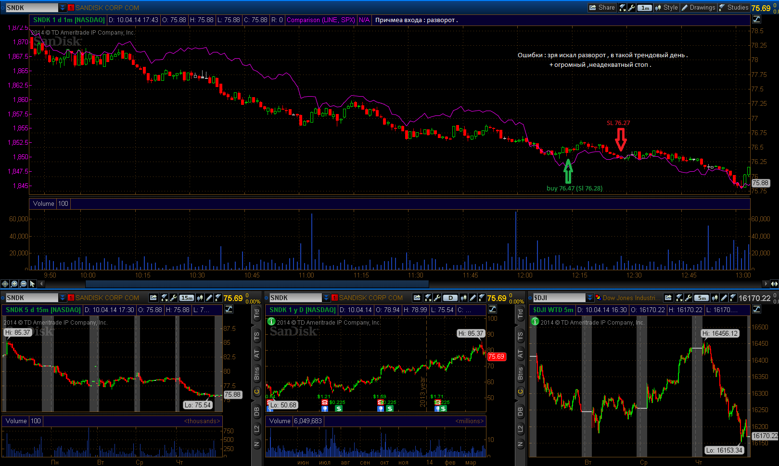
Task: Click the right scroll arrow of the time axis
Action: pos(766,284)
